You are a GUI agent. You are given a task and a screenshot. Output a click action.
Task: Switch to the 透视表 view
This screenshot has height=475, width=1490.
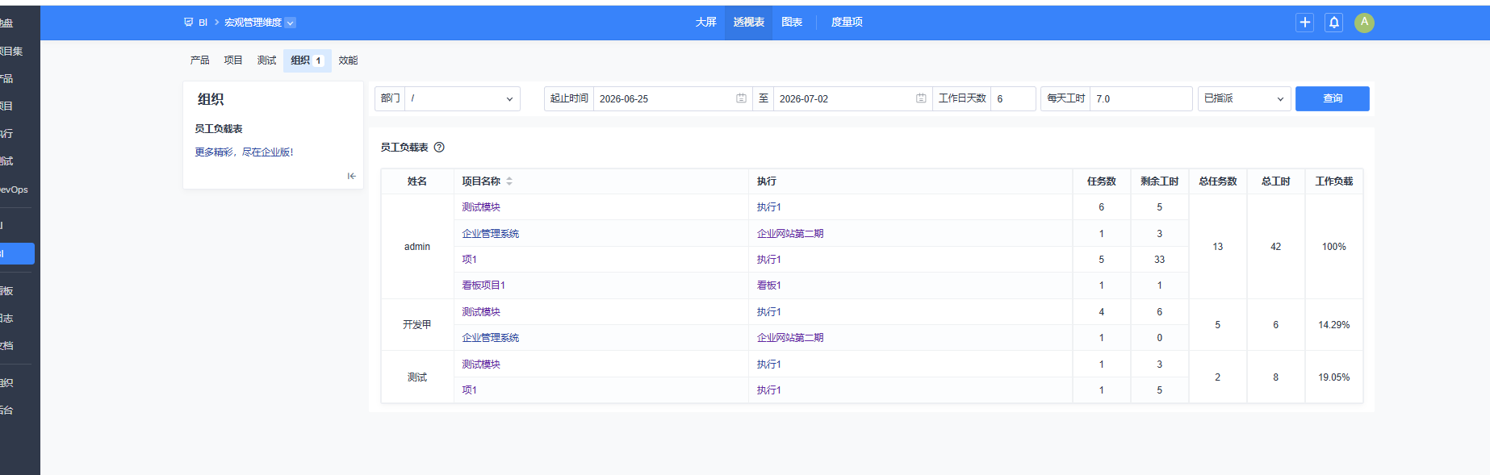click(749, 23)
